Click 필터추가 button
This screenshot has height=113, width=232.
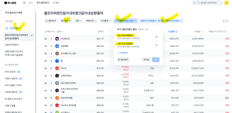tap(51, 21)
